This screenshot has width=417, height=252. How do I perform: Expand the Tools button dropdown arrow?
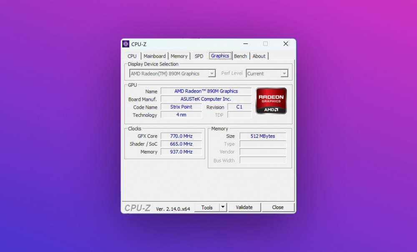click(x=223, y=207)
